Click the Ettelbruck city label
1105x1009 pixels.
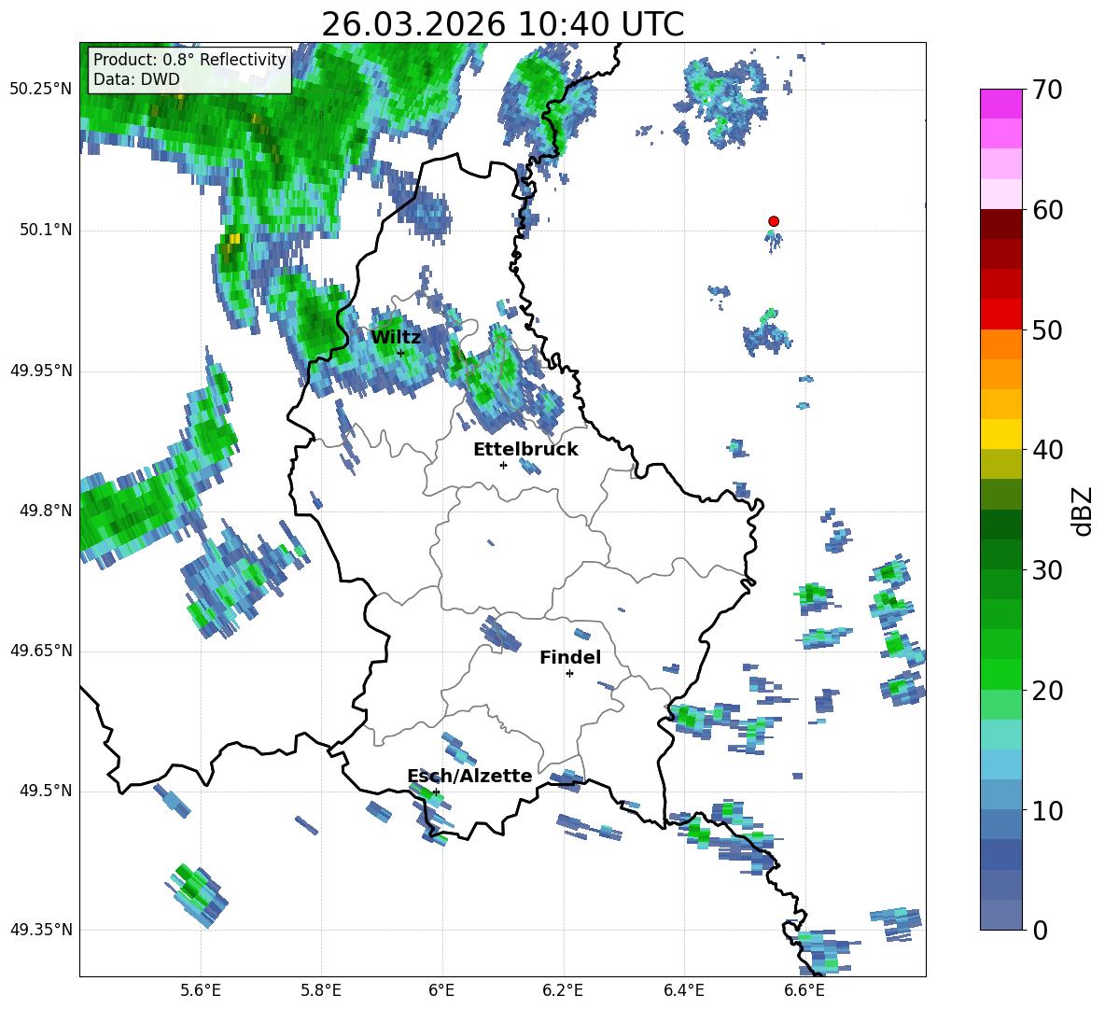[525, 450]
